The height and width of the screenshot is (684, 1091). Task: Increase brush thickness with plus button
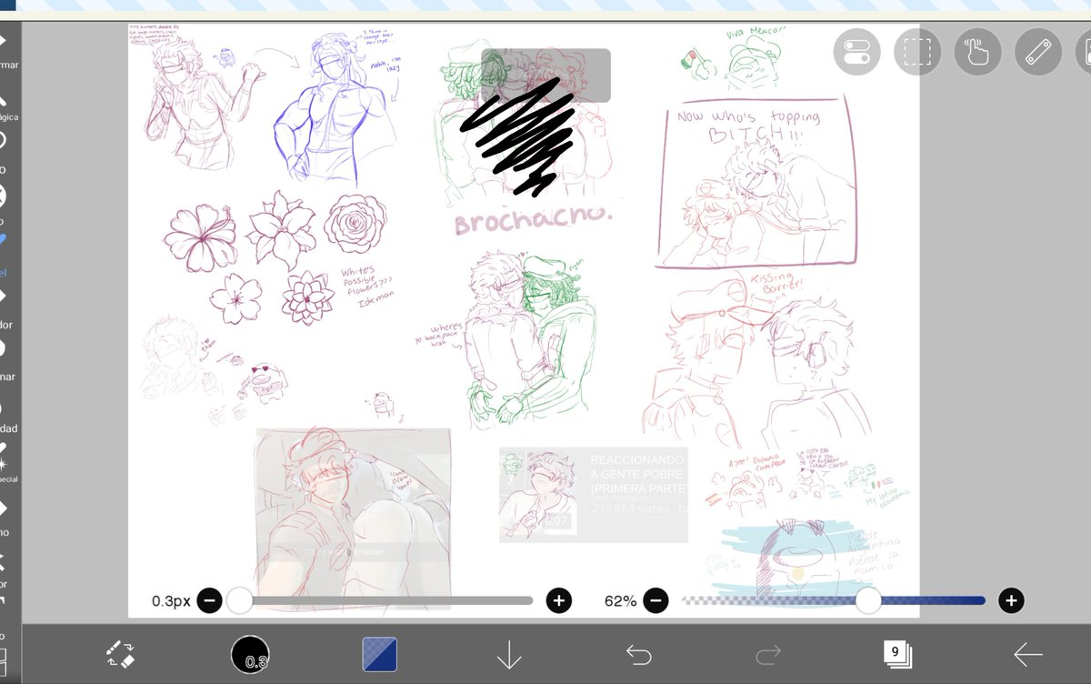558,600
